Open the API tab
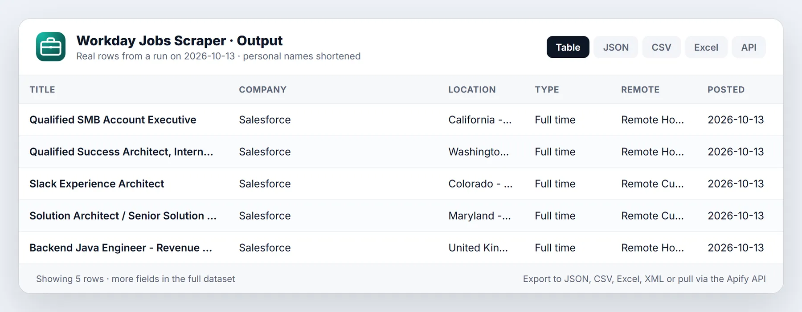This screenshot has width=802, height=312. coord(749,47)
